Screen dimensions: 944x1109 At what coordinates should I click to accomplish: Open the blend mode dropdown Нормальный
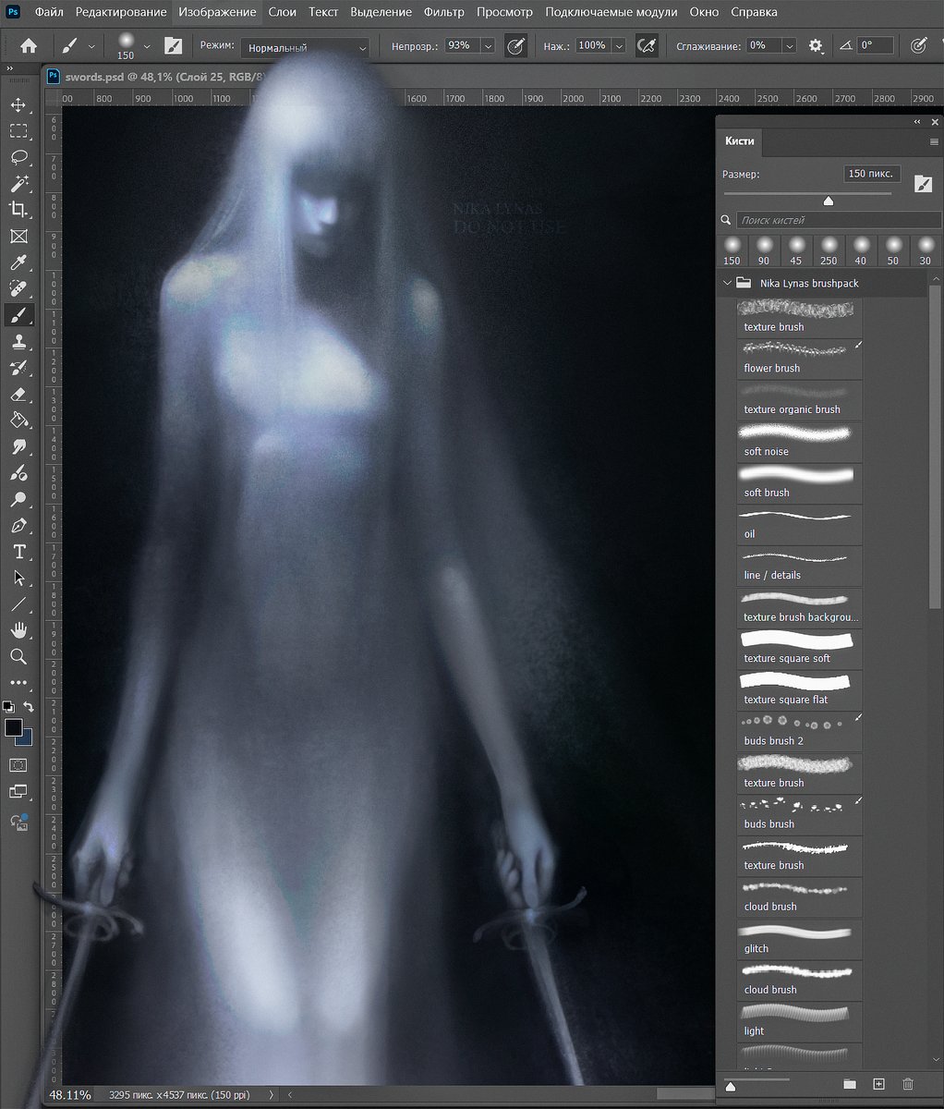click(305, 46)
